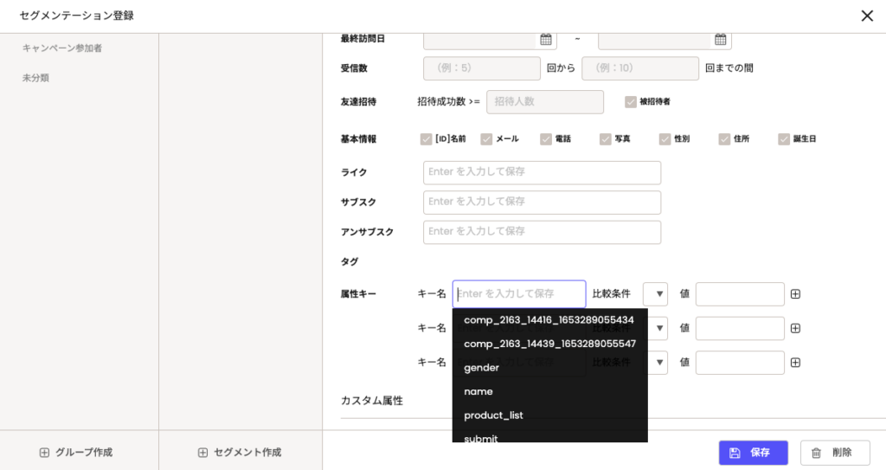Toggle the [ID]名前 checkbox
The width and height of the screenshot is (886, 470).
coord(426,139)
